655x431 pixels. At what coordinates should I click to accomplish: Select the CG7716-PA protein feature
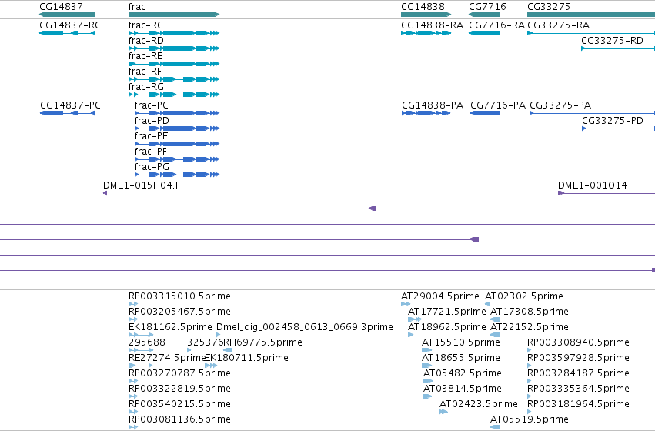tap(485, 113)
